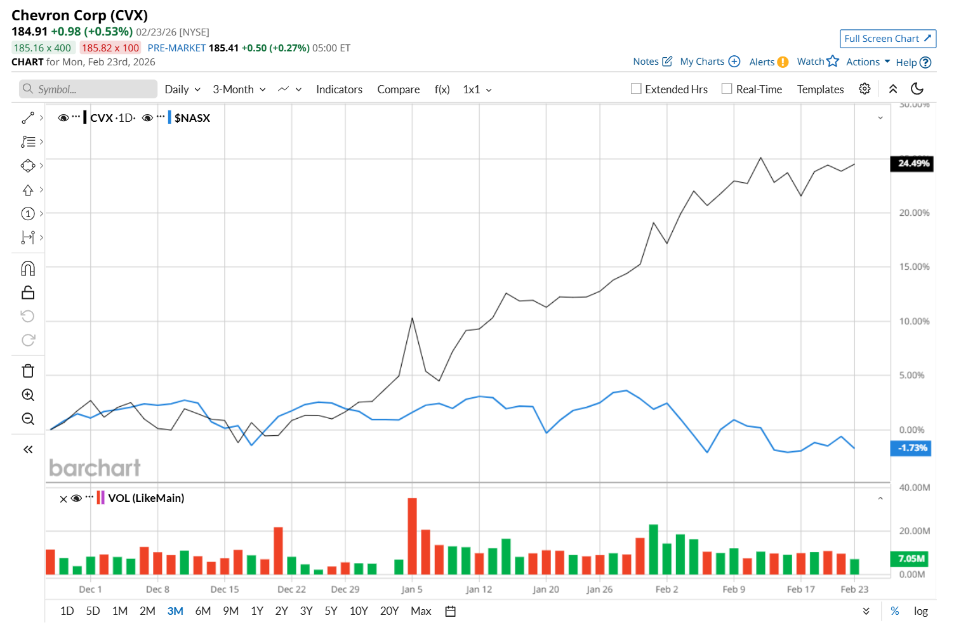
Task: Open the VOL pane options ellipsis
Action: (x=89, y=497)
